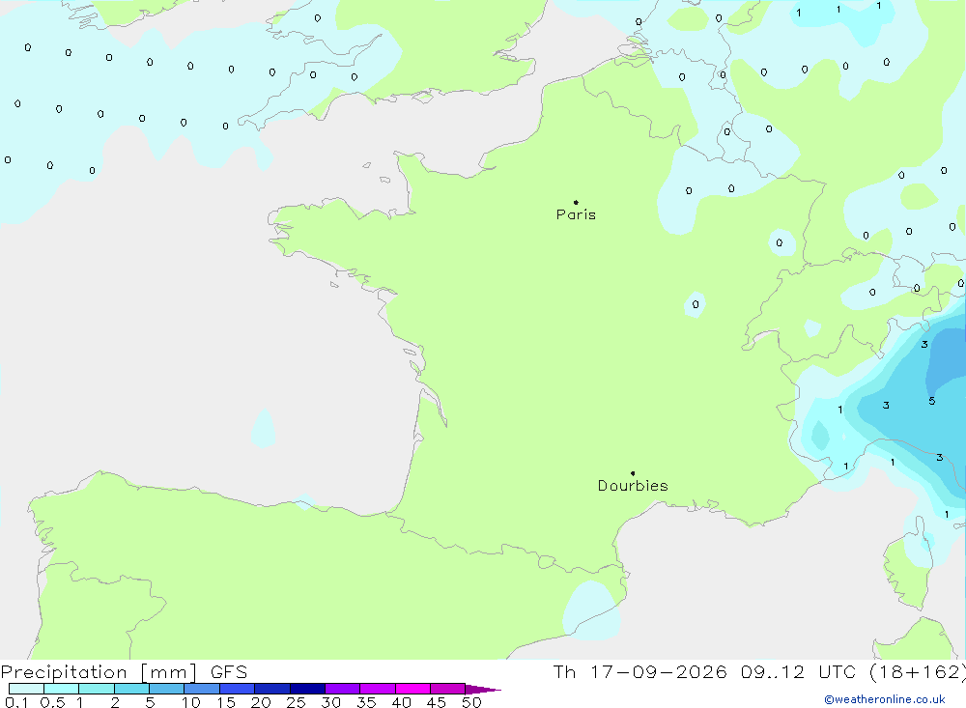Pick the magenta swatch between 40 and 45

click(412, 689)
